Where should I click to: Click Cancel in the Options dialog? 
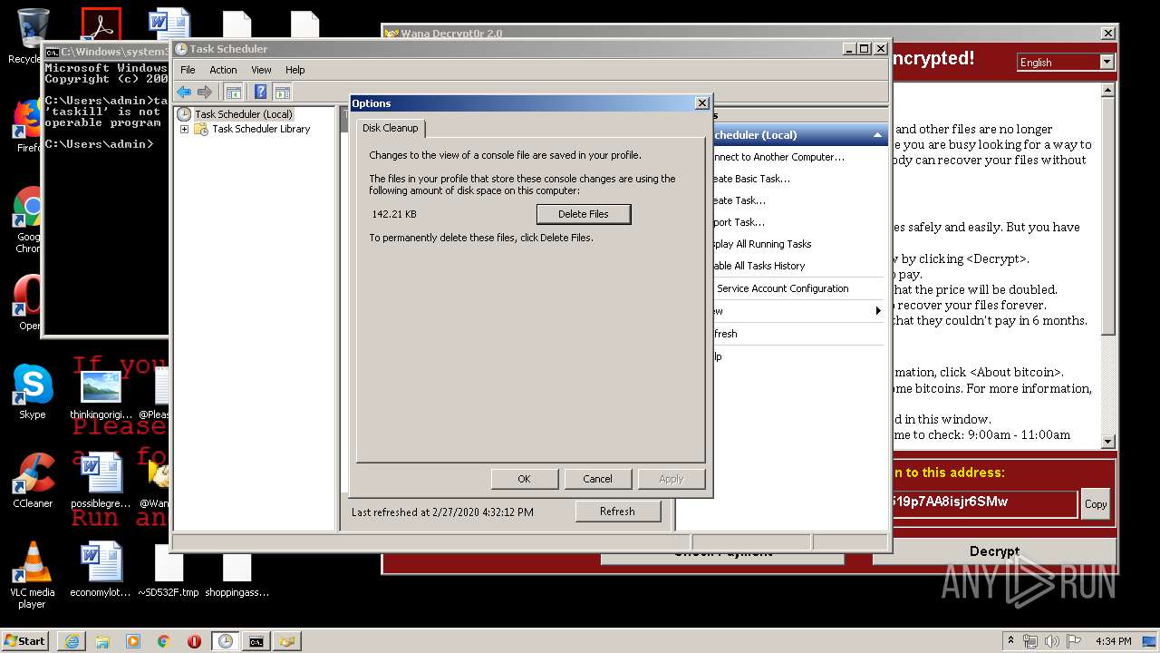(x=597, y=479)
